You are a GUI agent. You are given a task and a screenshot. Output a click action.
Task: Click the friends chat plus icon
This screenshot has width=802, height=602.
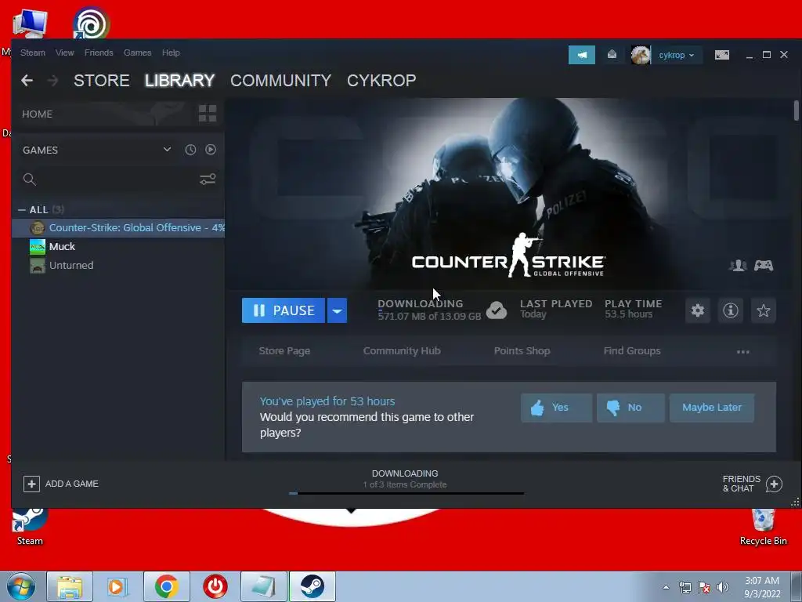[x=774, y=484]
